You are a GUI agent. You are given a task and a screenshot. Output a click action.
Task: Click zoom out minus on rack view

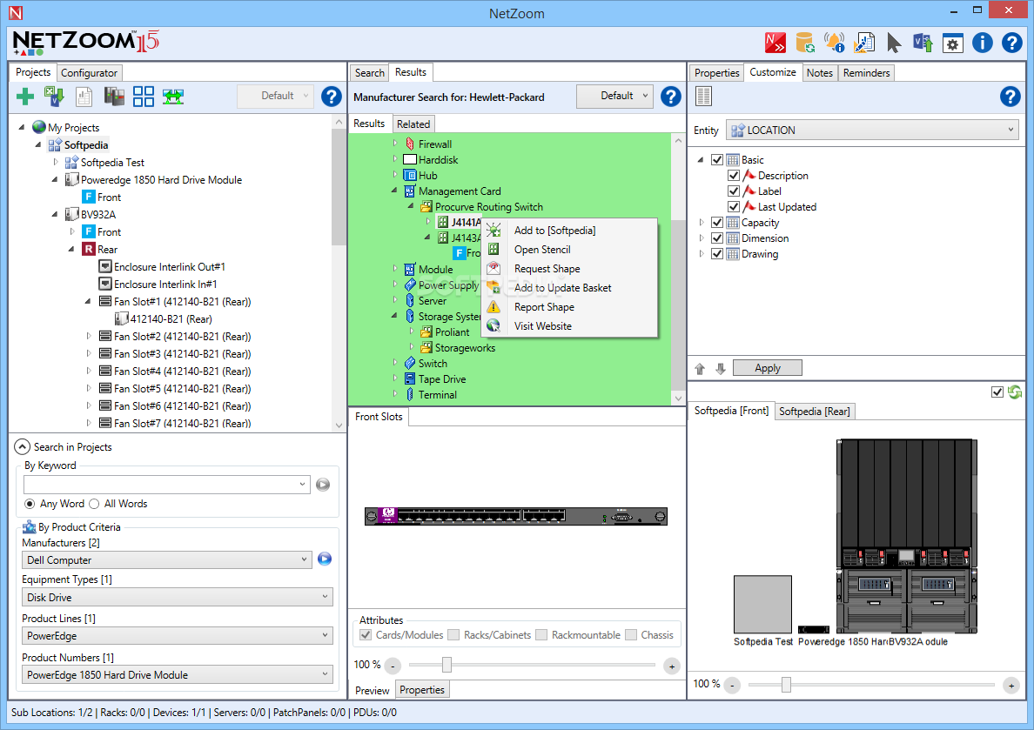coord(733,686)
